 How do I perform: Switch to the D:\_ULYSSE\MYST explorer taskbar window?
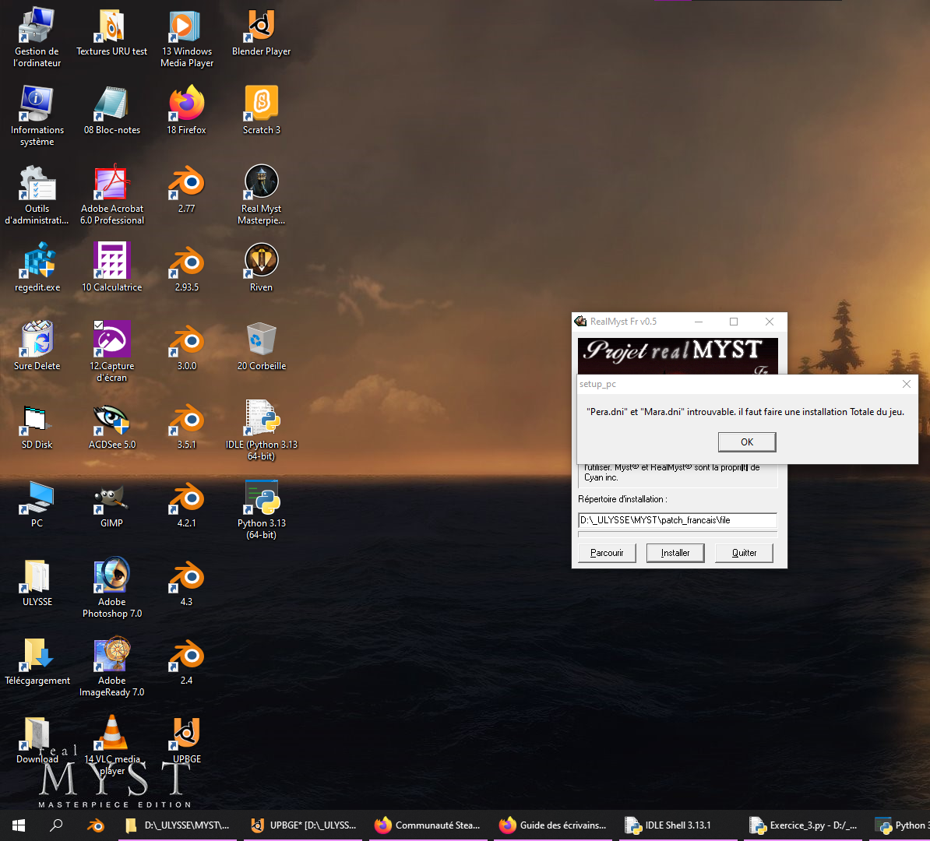pos(178,825)
